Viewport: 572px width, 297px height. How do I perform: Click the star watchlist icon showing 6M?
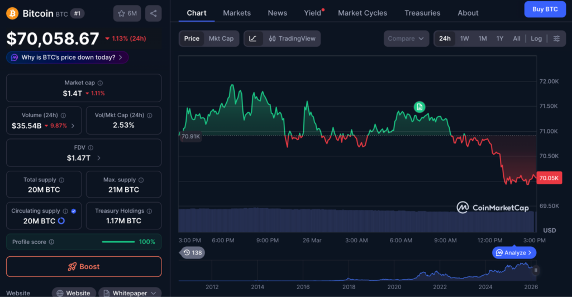tap(127, 13)
